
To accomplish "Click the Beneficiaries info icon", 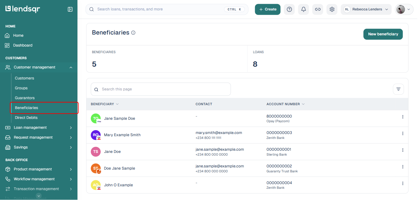I will tap(133, 33).
